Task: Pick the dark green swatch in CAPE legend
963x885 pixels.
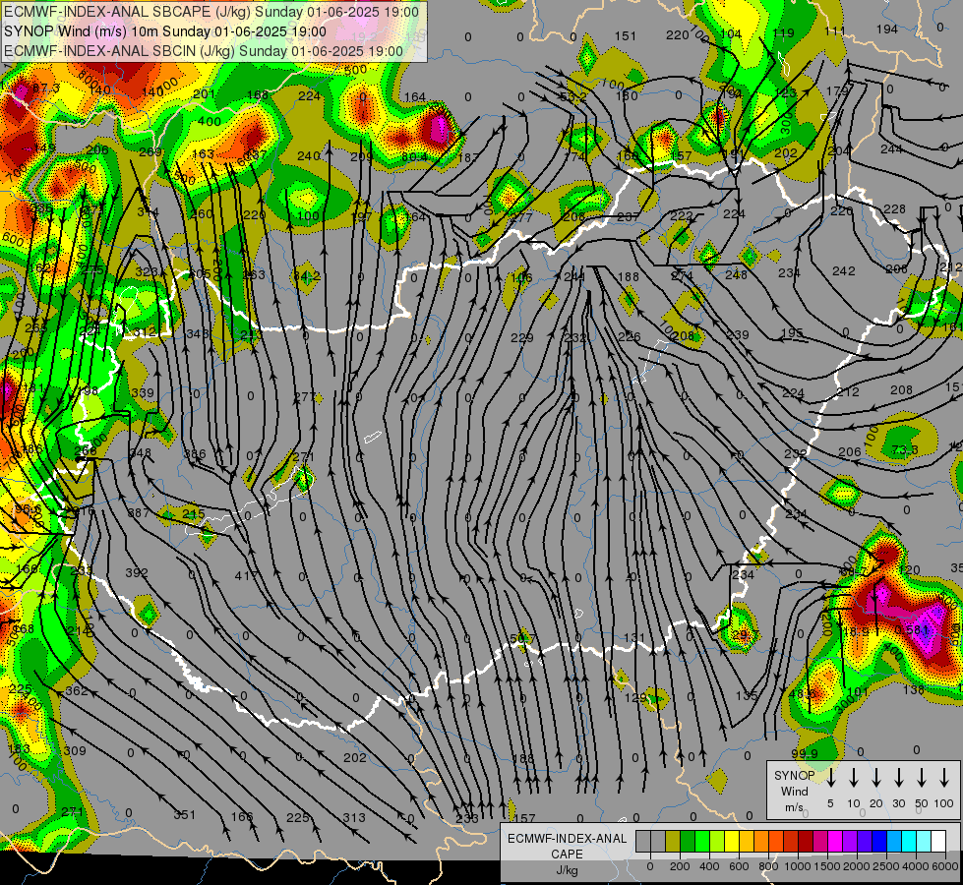Action: coord(688,842)
